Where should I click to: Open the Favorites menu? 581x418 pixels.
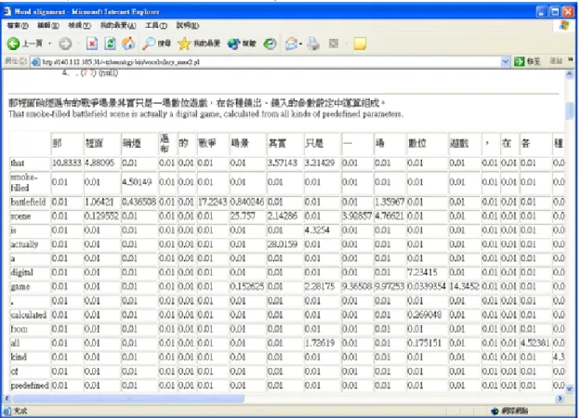pyautogui.click(x=118, y=26)
